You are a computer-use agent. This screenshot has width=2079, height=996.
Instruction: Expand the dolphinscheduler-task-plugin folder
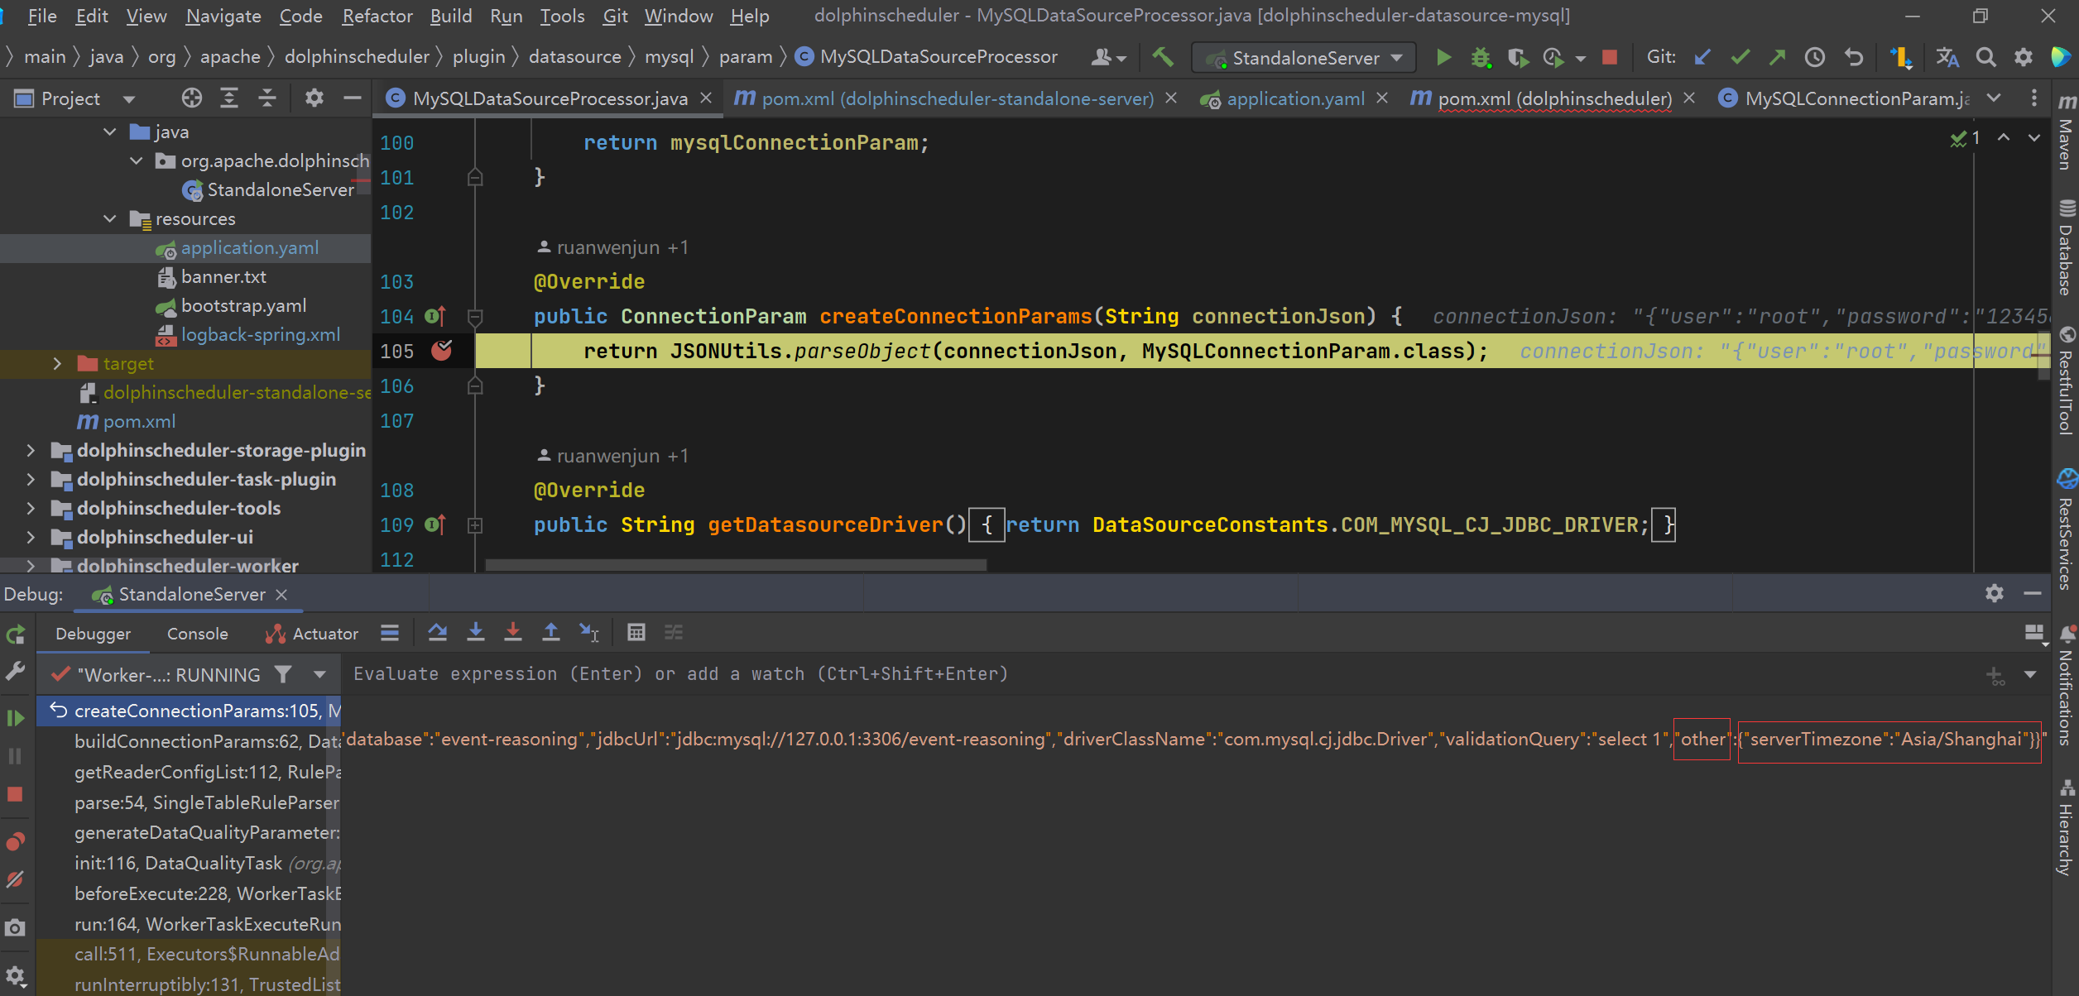pyautogui.click(x=31, y=478)
